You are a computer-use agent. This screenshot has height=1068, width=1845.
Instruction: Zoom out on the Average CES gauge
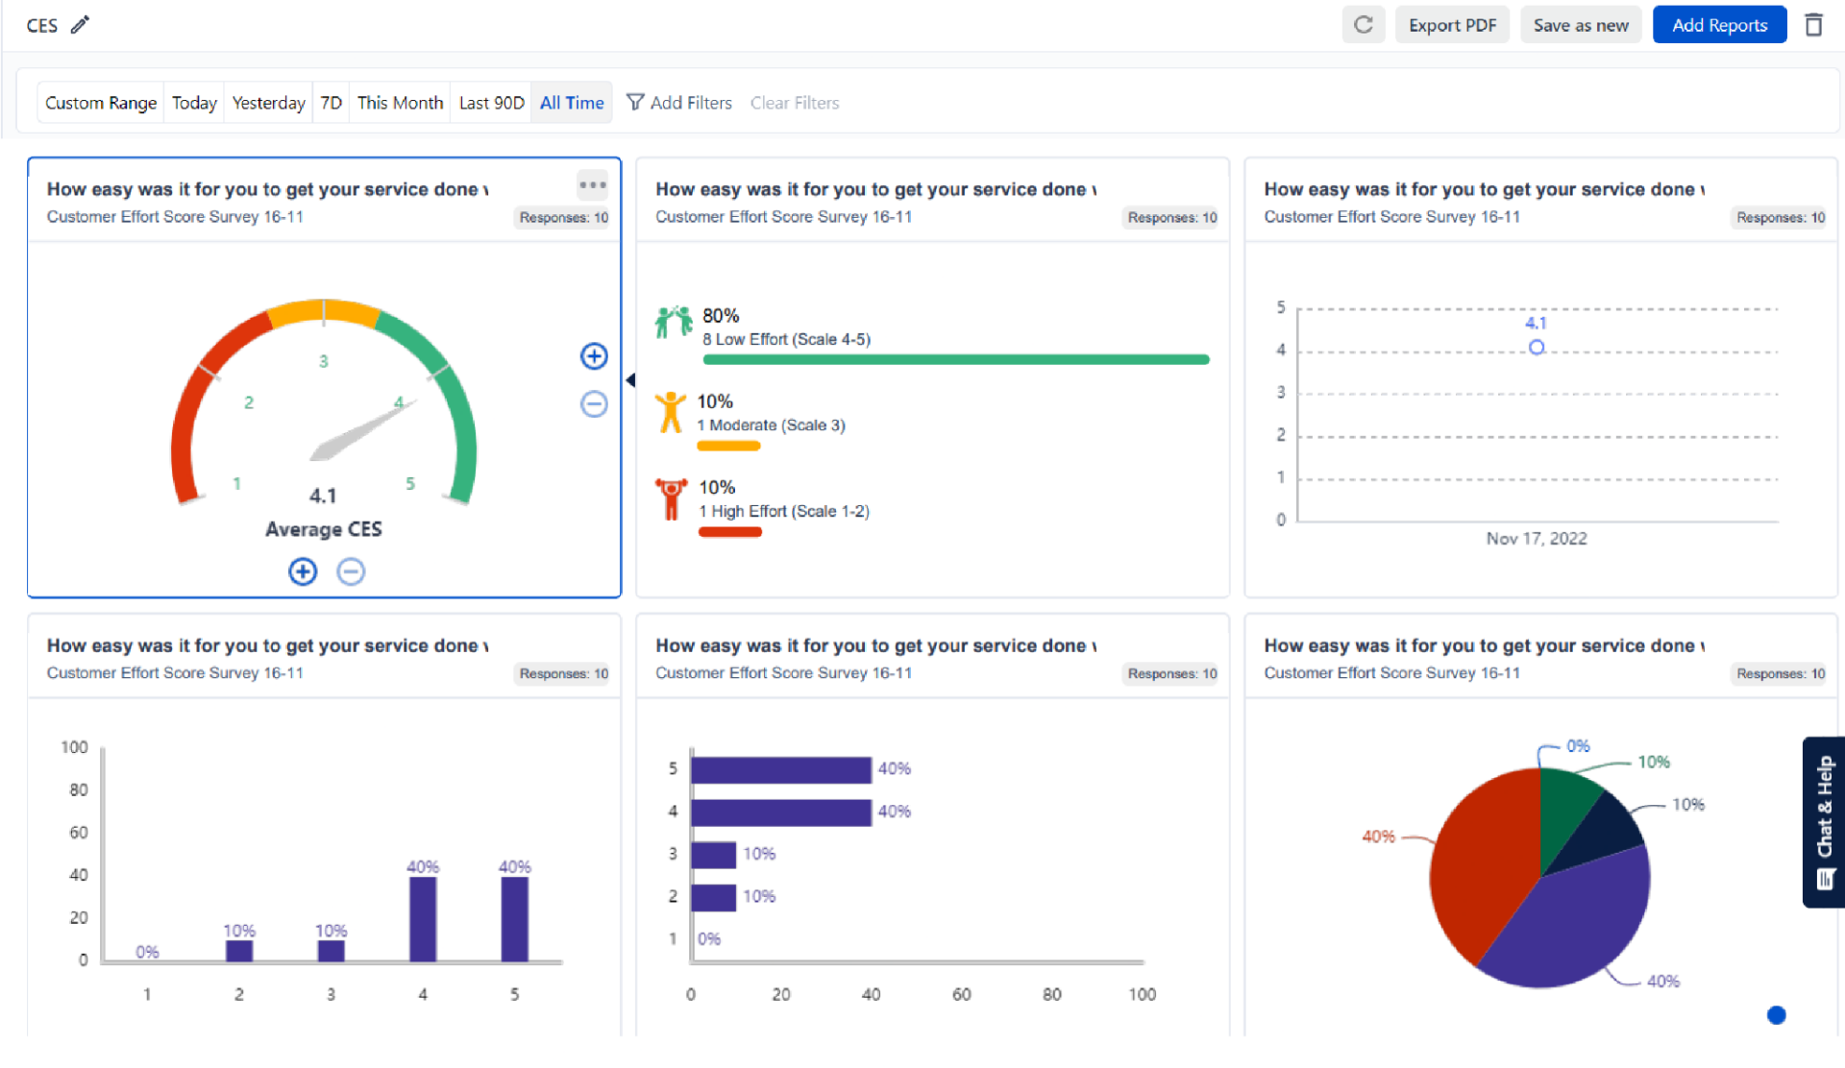(351, 570)
